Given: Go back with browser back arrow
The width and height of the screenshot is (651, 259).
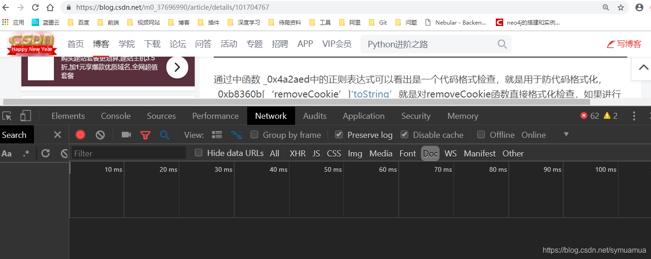Looking at the screenshot, I should (6, 7).
